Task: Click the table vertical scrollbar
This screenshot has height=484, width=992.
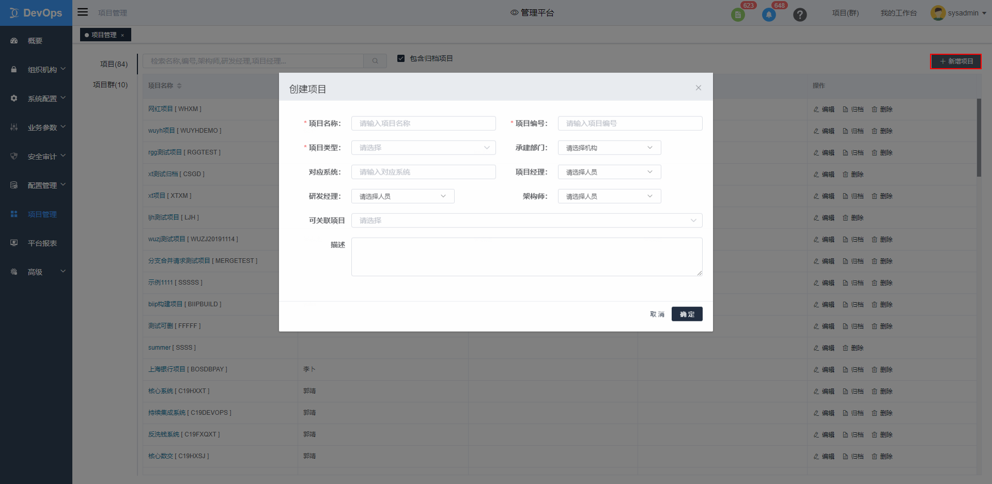Action: tap(979, 137)
